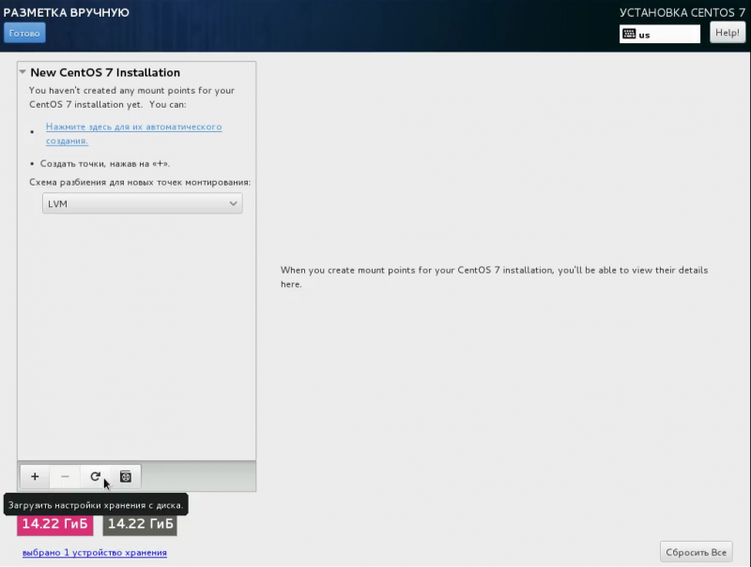
Task: Click the mount point details placeholder text
Action: (x=494, y=276)
